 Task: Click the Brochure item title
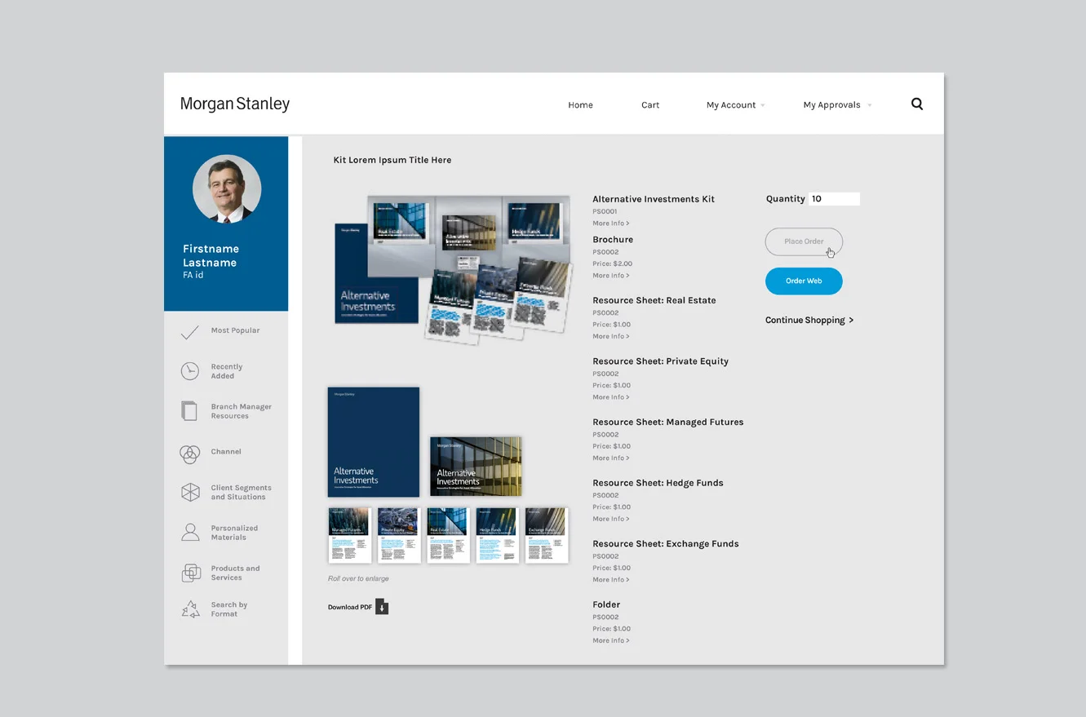click(613, 240)
